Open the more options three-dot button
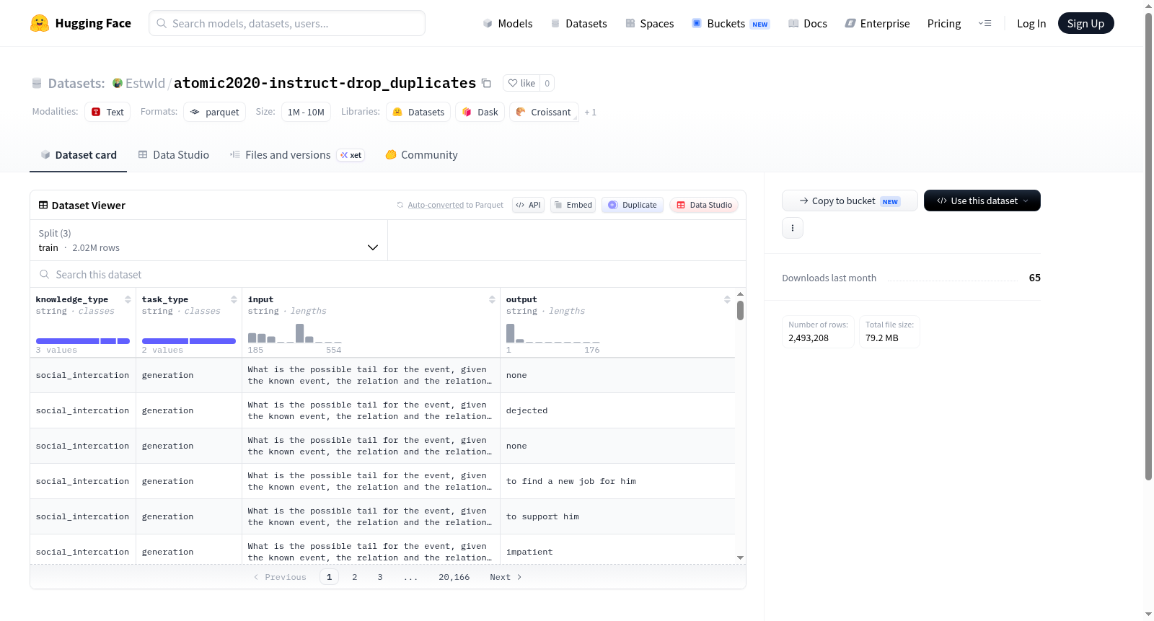 [x=793, y=228]
